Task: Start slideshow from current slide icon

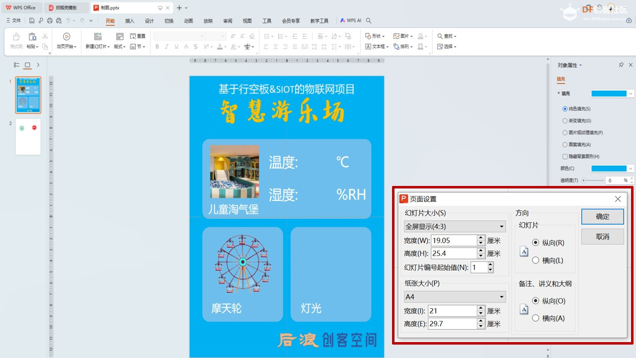Action: pyautogui.click(x=67, y=36)
